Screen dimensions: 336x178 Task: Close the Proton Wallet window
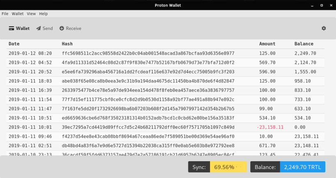tap(331, 5)
